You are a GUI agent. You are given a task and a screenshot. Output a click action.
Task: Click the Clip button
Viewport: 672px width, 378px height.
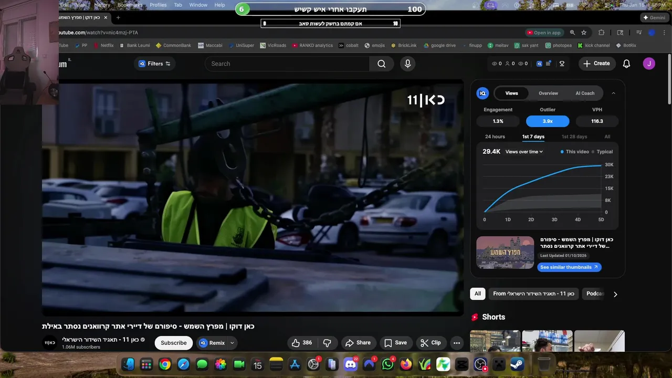(430, 343)
